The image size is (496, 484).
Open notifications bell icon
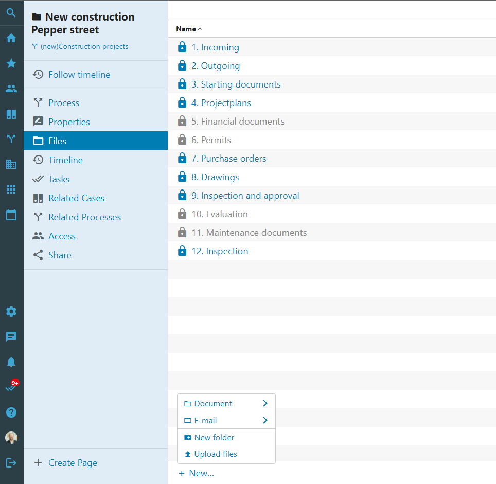[11, 362]
